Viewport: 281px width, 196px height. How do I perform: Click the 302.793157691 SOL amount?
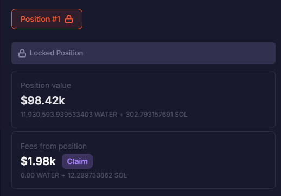[157, 115]
